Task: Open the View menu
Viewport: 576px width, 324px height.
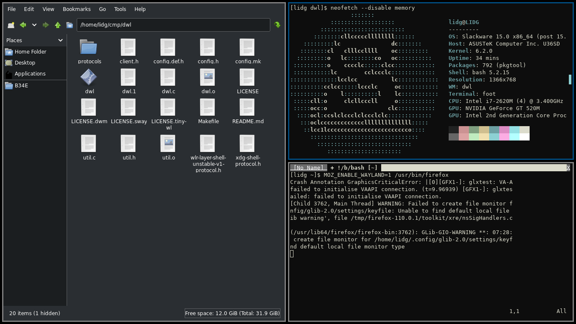Action: click(48, 9)
